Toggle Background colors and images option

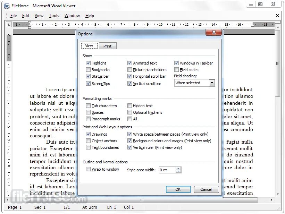click(x=129, y=140)
